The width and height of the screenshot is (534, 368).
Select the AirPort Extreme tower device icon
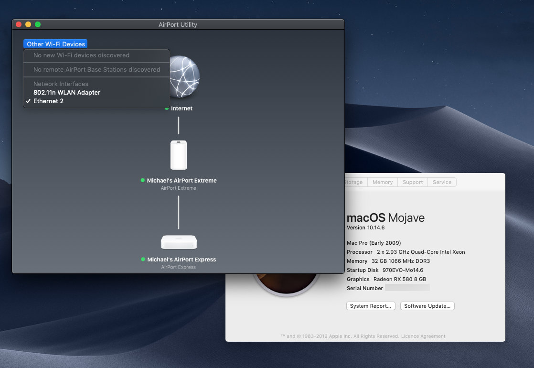pyautogui.click(x=179, y=155)
